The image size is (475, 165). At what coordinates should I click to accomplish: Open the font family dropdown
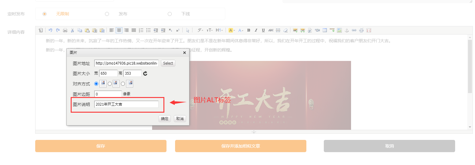click(x=200, y=30)
